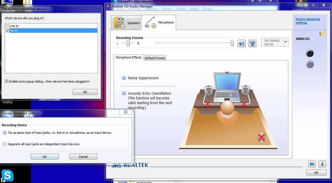
Task: Cancel the Device advanced settings dialog
Action: pyautogui.click(x=83, y=156)
